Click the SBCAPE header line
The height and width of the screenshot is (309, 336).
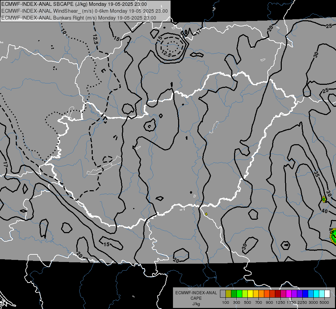pos(74,4)
